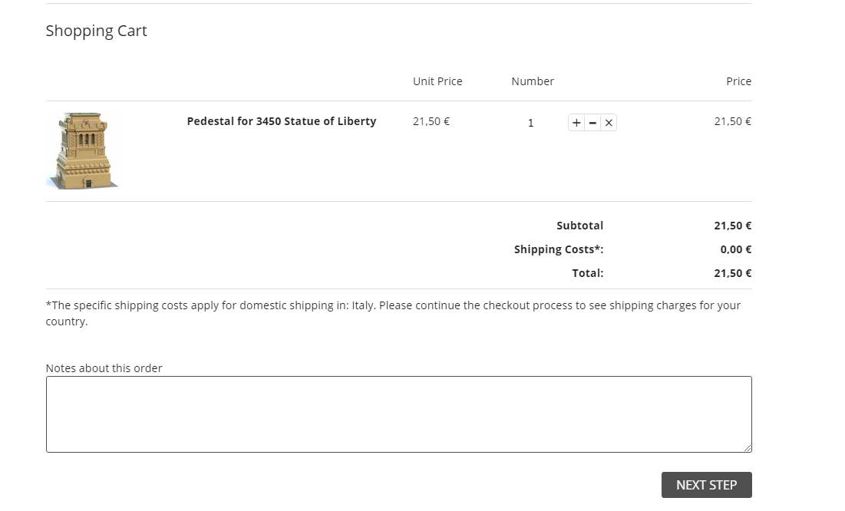Focus the order notes text area
The height and width of the screenshot is (511, 845).
pyautogui.click(x=398, y=414)
